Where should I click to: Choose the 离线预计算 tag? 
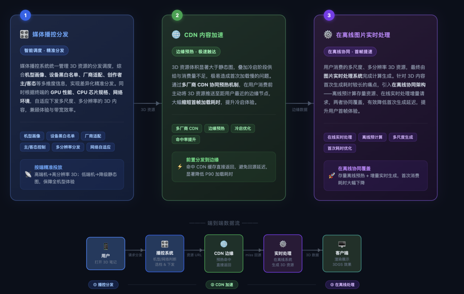click(372, 137)
